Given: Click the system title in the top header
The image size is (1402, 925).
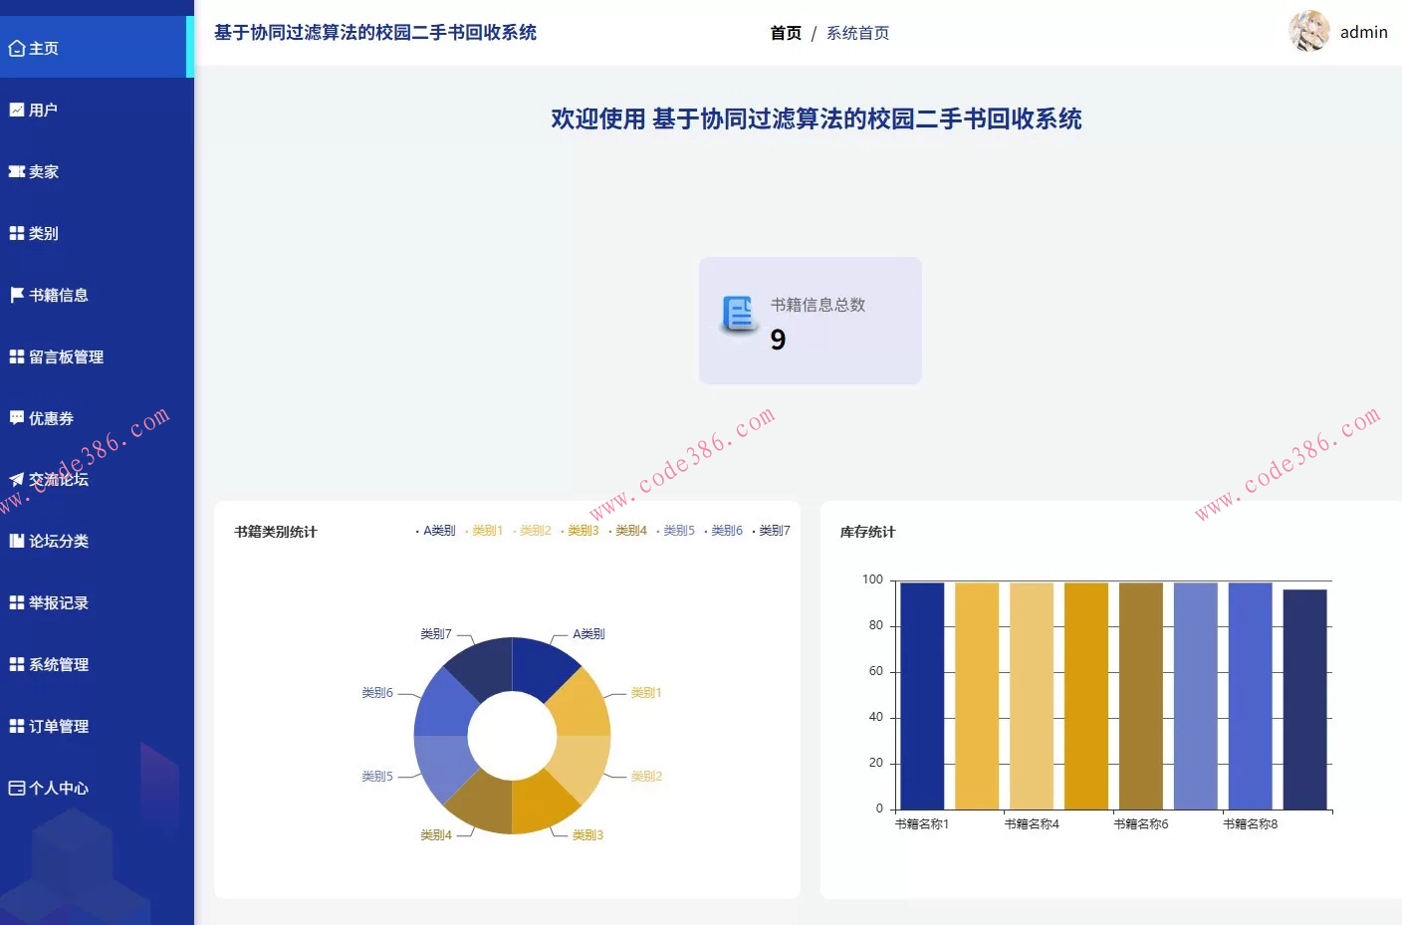Looking at the screenshot, I should (375, 32).
